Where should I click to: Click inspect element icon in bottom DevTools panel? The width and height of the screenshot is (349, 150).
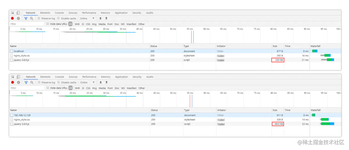(13, 77)
